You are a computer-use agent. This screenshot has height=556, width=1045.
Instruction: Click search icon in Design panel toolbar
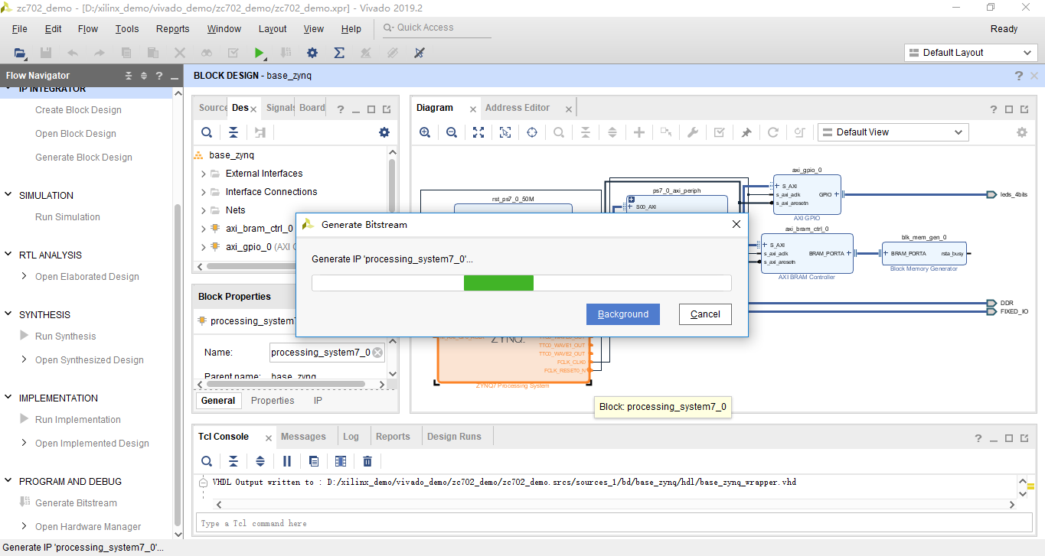207,132
